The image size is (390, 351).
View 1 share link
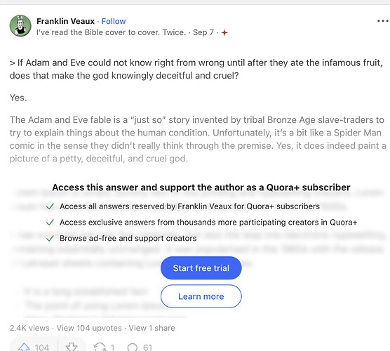point(152,328)
